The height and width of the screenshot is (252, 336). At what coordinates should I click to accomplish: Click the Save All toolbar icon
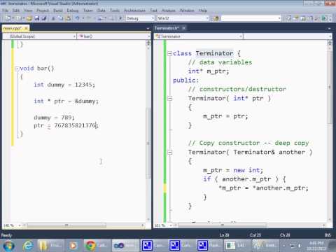44,18
